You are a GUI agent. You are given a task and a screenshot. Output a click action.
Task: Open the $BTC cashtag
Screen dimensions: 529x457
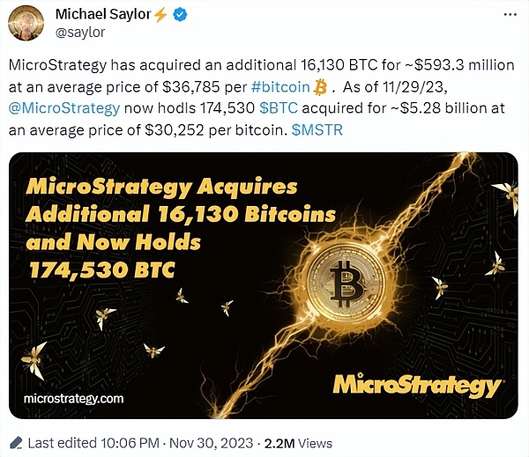(x=282, y=109)
